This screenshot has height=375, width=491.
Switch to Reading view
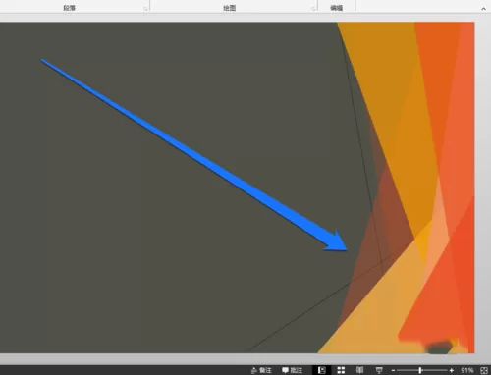point(359,370)
